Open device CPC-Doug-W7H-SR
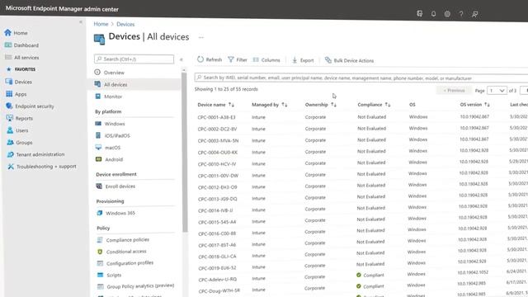The height and width of the screenshot is (297, 528). (x=219, y=290)
